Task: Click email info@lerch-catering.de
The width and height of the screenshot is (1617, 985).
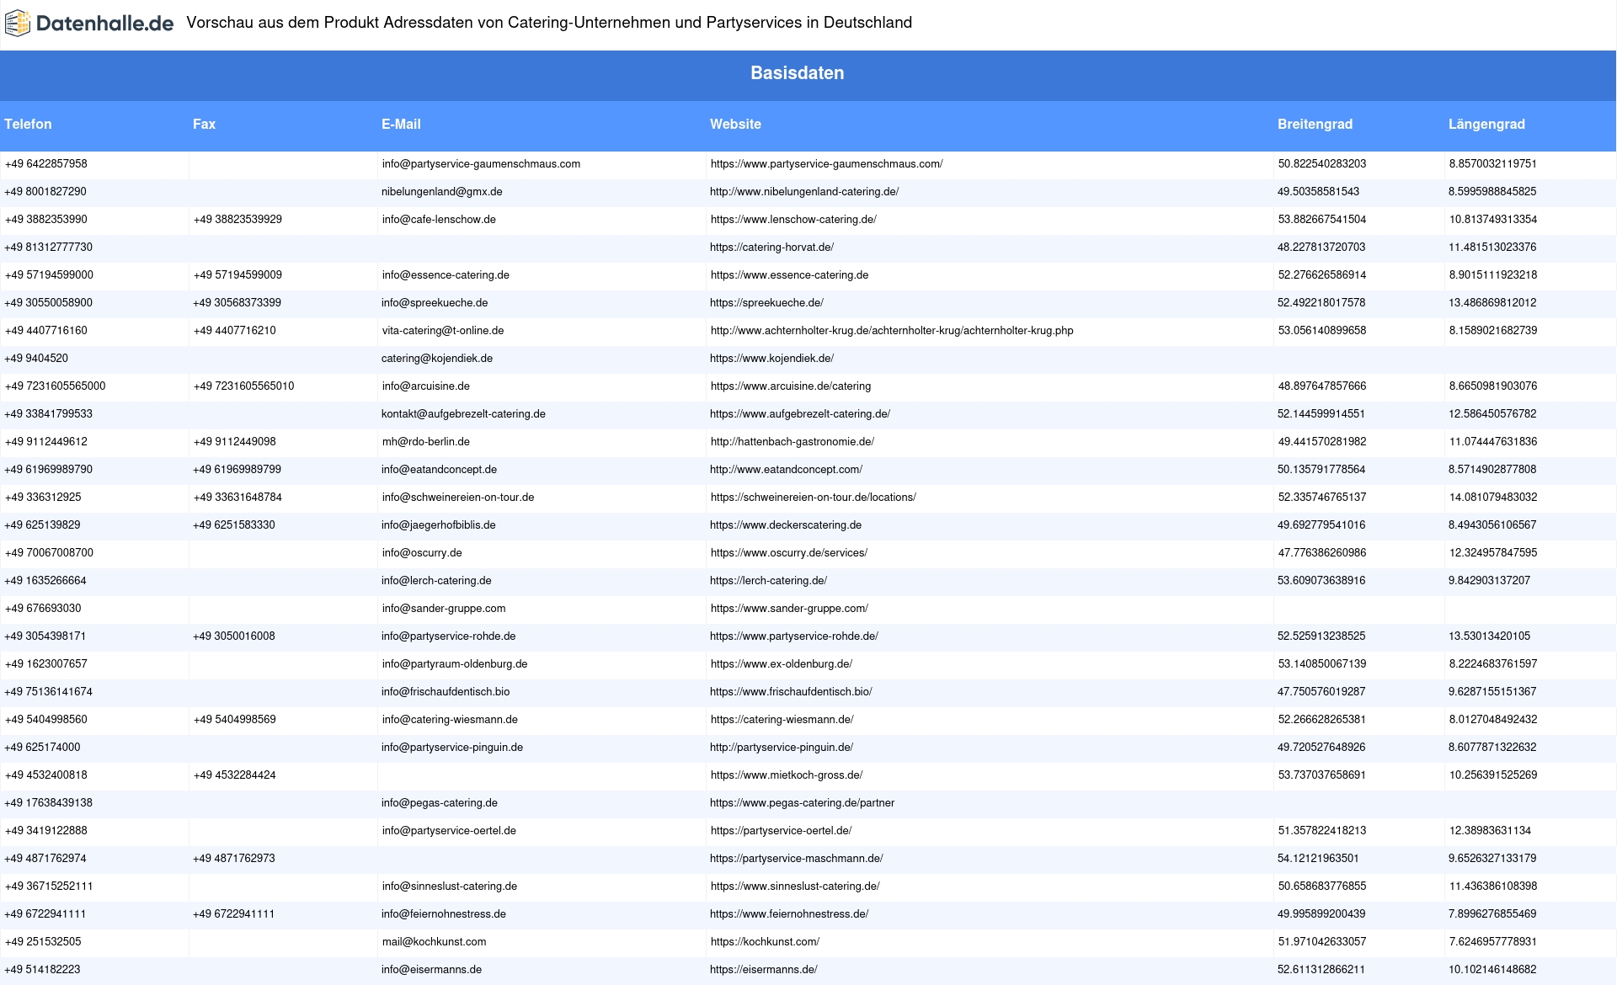Action: coord(436,581)
